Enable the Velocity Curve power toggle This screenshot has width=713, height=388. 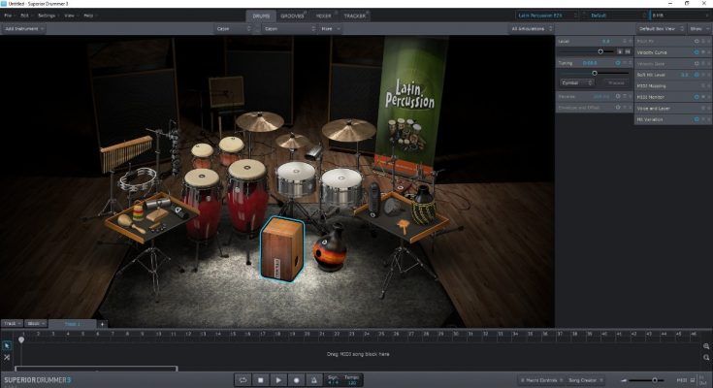point(697,51)
